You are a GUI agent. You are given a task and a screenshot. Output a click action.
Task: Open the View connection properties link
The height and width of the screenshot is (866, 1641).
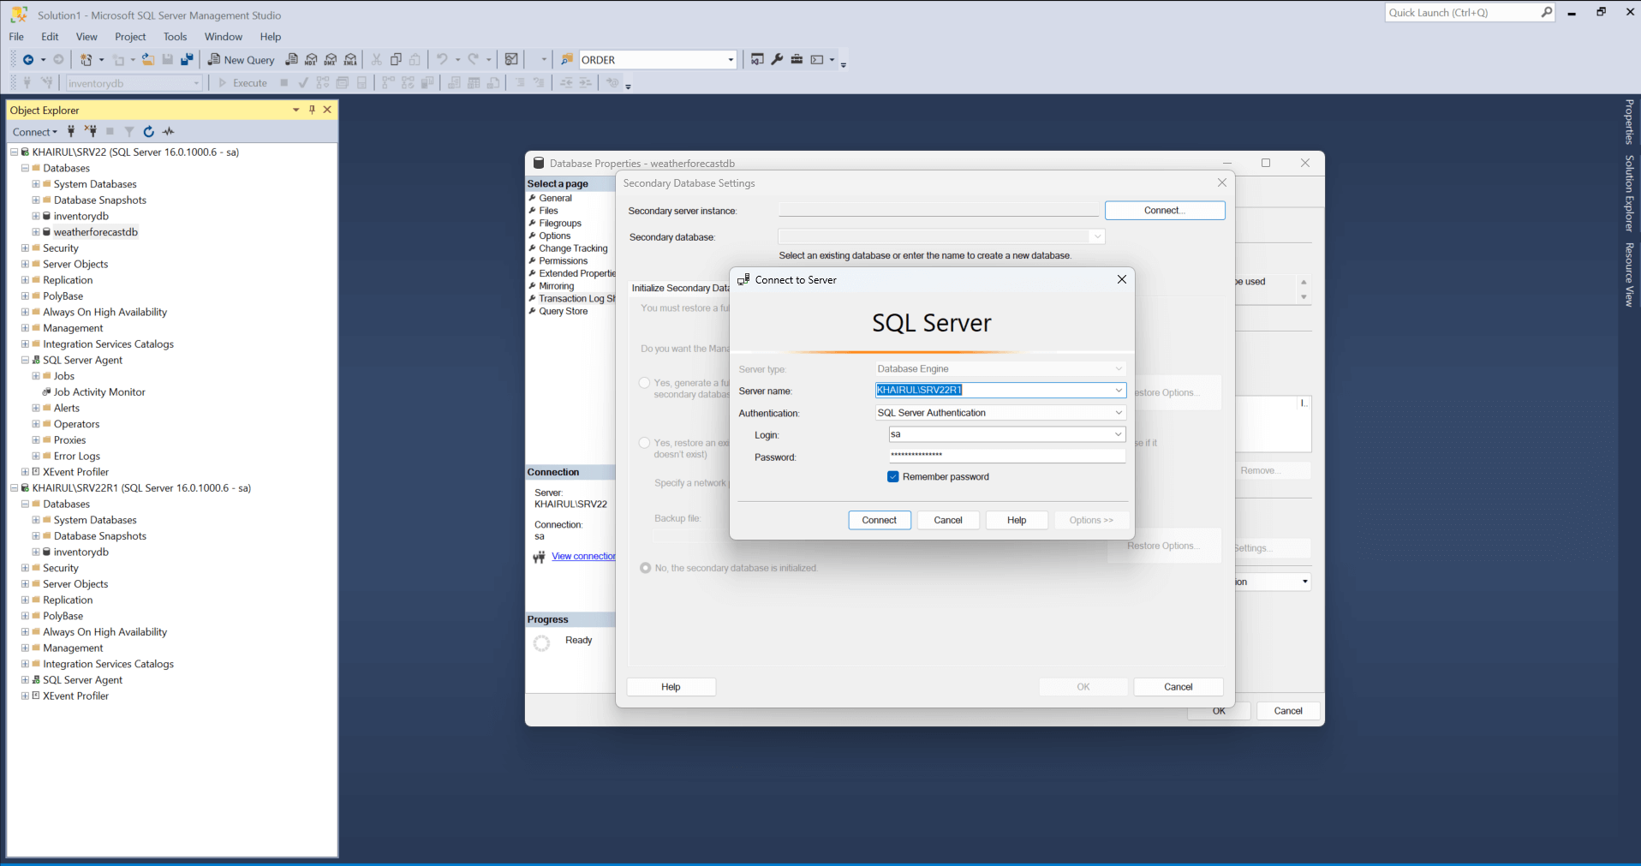coord(583,557)
